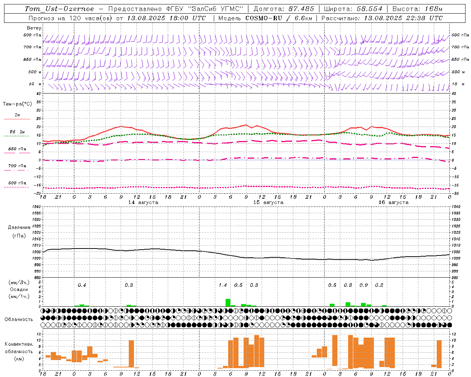Click the 'Td 2м' legend label

(x=17, y=132)
